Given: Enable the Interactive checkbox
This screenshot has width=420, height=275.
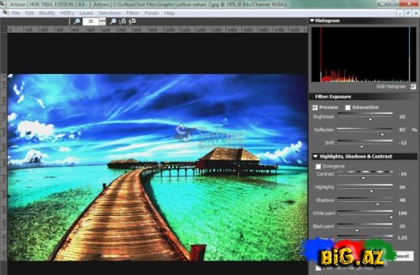Looking at the screenshot, I should tap(347, 108).
